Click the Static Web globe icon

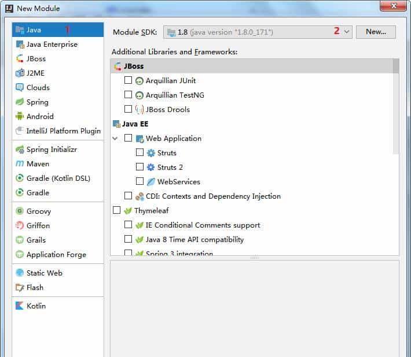tap(20, 273)
